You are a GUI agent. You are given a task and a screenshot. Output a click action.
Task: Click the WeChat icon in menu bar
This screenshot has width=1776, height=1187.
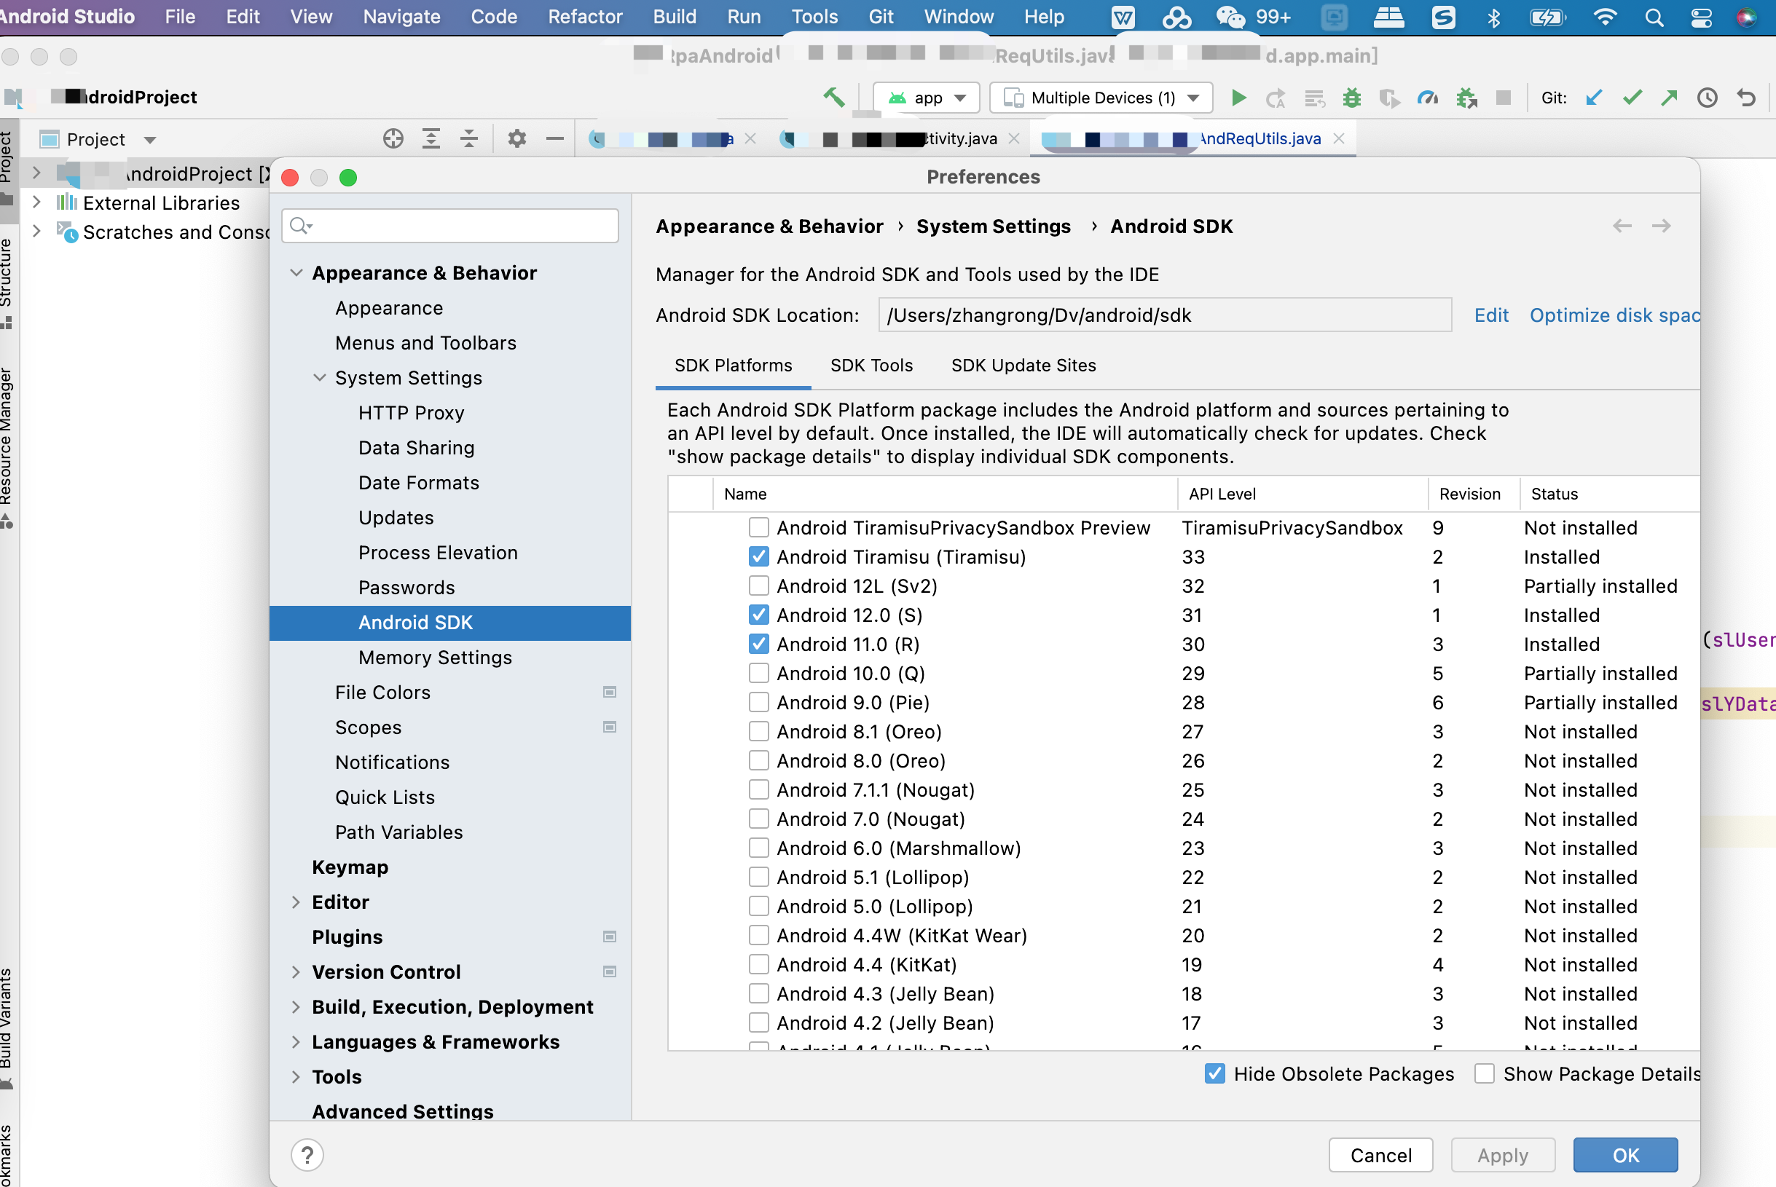coord(1231,17)
